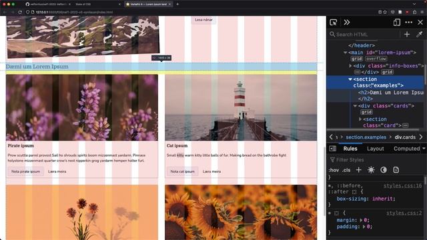Click Nota pirate ipsum button
The image size is (427, 240).
[x=25, y=171]
